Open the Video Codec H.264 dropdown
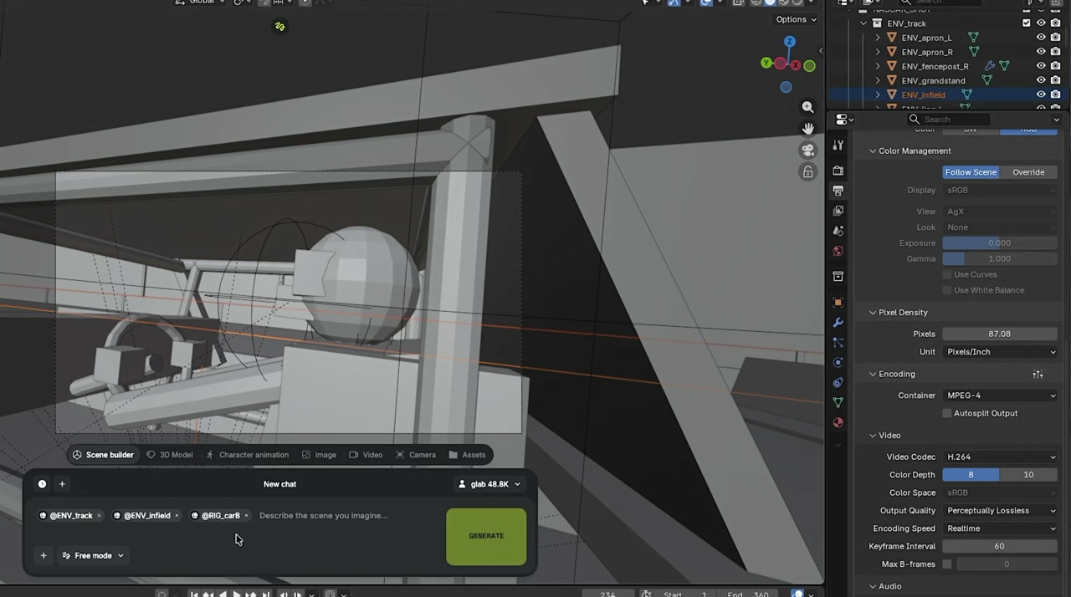The width and height of the screenshot is (1071, 597). click(x=1000, y=457)
